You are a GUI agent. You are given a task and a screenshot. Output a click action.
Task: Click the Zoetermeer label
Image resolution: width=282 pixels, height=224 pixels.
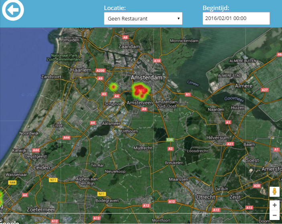(x=41, y=210)
